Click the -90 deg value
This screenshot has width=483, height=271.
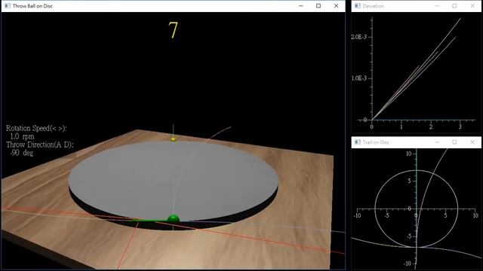[x=22, y=153]
